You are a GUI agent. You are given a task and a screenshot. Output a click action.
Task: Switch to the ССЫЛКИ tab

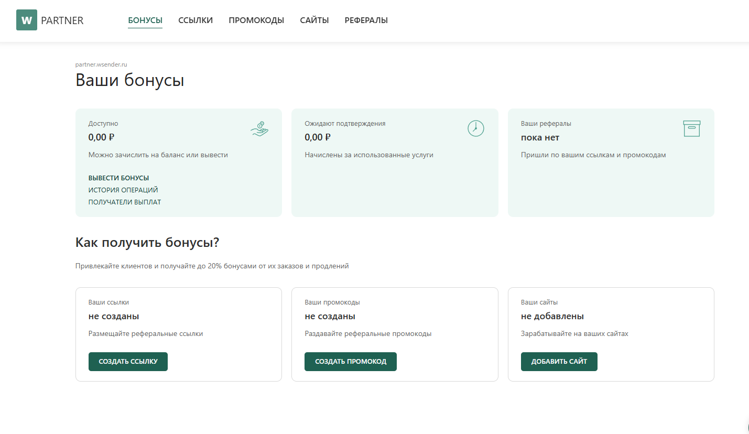click(196, 20)
